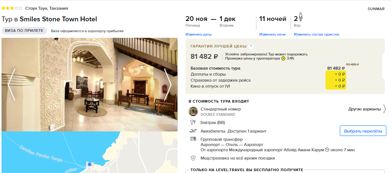
Task: Click the adult tourist person icon
Action: click(x=301, y=17)
